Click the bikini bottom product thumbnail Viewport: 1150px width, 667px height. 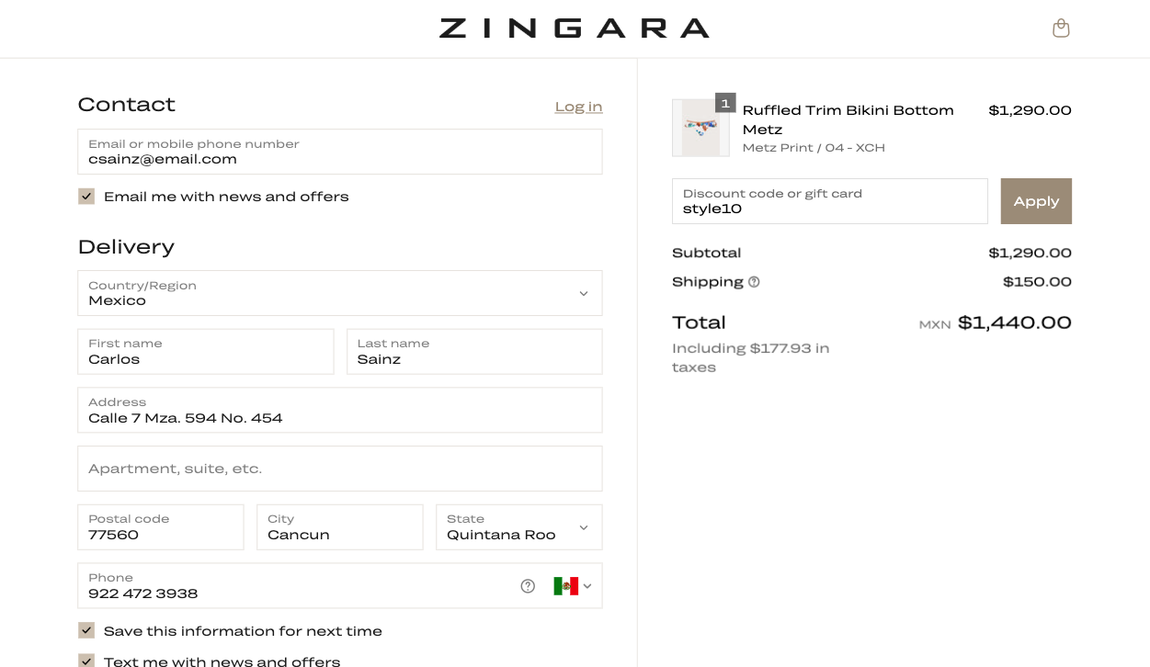pos(700,129)
